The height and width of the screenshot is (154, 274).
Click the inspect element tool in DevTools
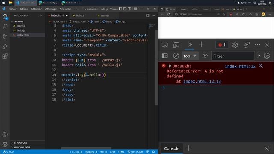tap(164, 45)
